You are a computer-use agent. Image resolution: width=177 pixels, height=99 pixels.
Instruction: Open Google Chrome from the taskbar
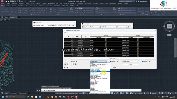[x=52, y=97]
